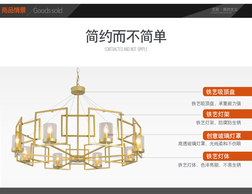Click the far-right candle lamp shade
The height and width of the screenshot is (194, 252).
pos(138,144)
